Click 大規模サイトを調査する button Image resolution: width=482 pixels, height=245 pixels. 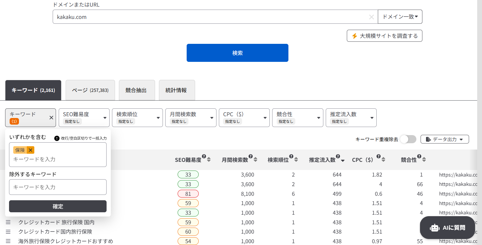[x=384, y=36]
